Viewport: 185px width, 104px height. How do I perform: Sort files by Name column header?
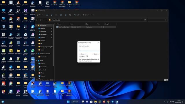[x=63, y=24]
